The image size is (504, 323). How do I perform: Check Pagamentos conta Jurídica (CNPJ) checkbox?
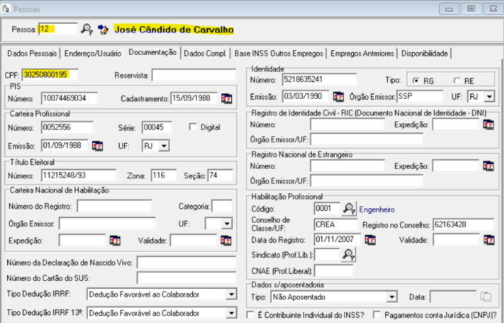[x=377, y=315]
